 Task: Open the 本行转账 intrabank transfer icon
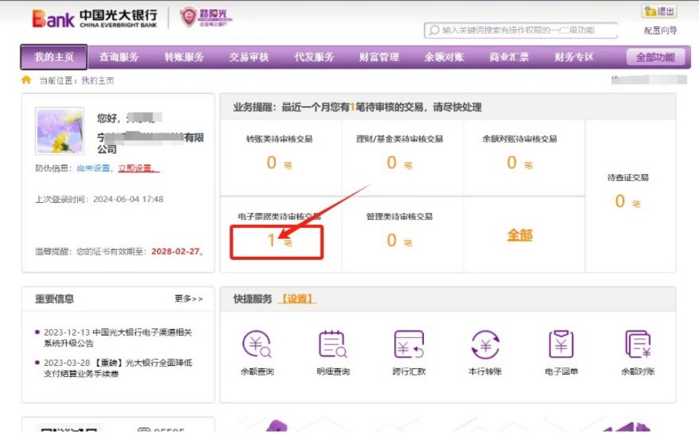point(485,345)
